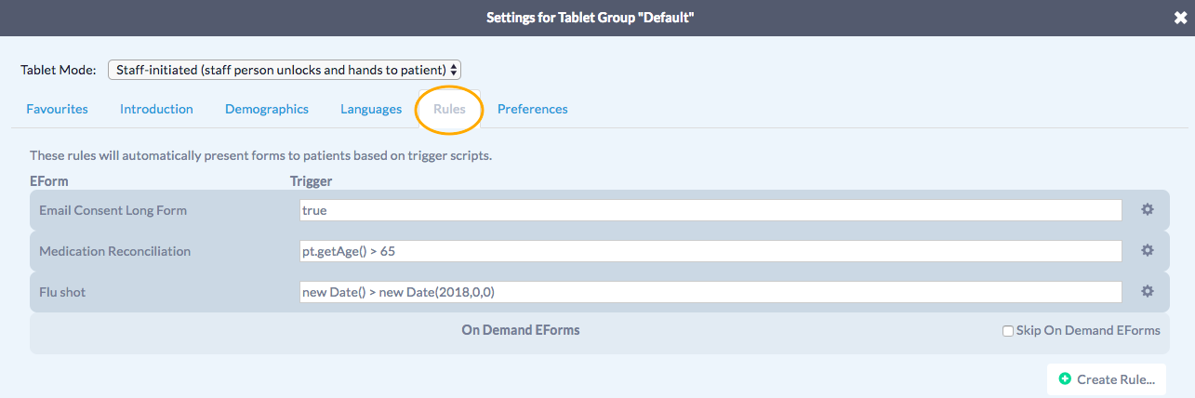Focus the new Date() trigger input
1195x398 pixels.
[x=710, y=292]
